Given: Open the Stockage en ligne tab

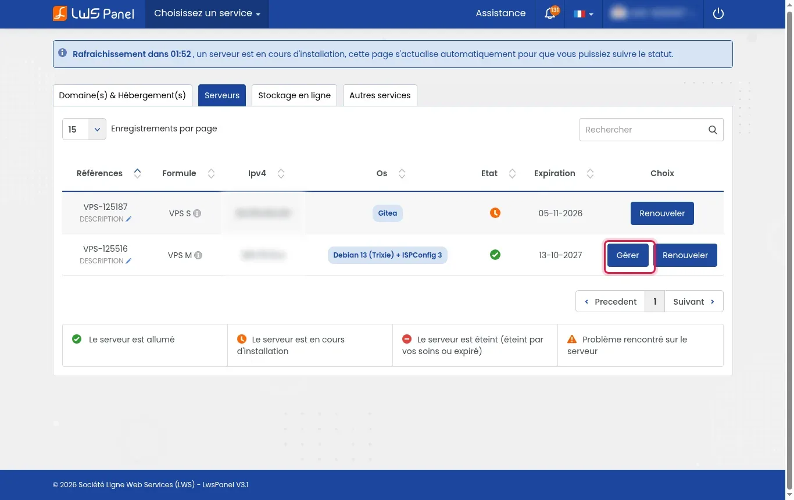Looking at the screenshot, I should (x=294, y=95).
